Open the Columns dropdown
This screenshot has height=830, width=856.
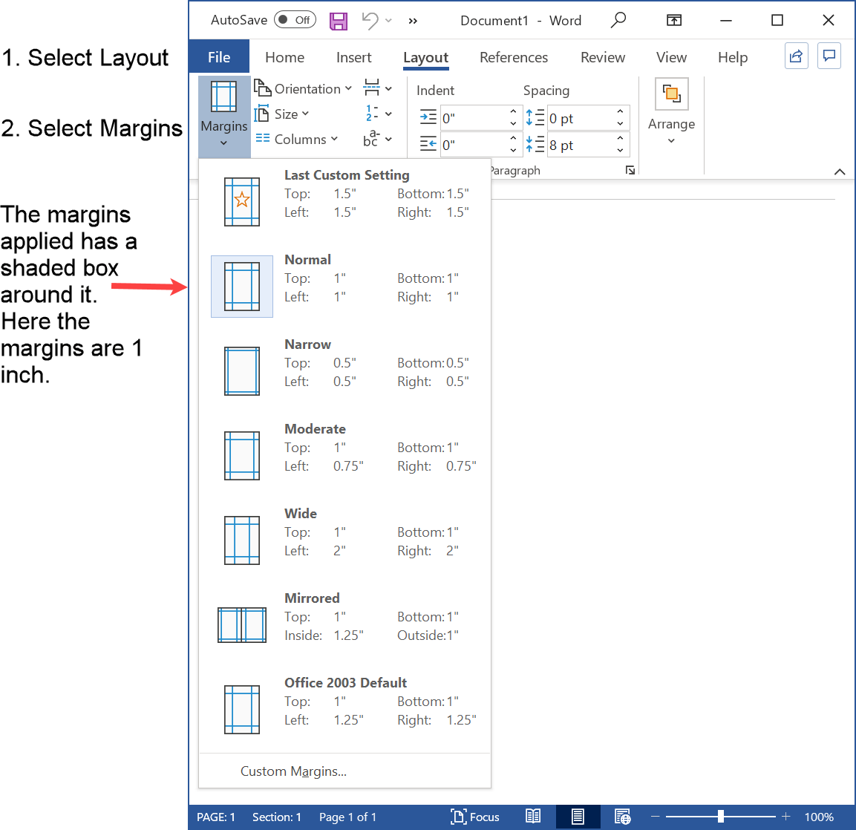tap(296, 140)
